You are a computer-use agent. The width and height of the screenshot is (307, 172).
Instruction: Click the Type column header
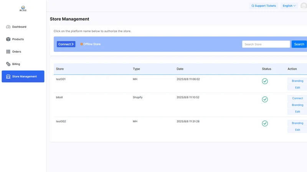[136, 69]
